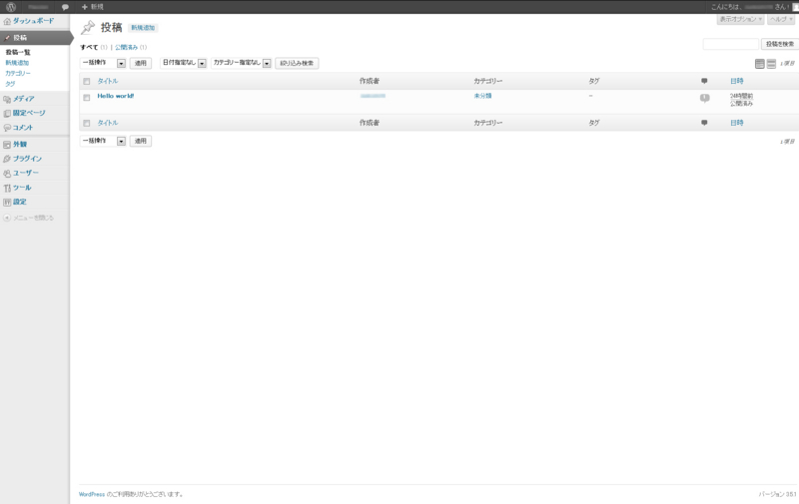The width and height of the screenshot is (799, 504).
Task: Collapse the sidebar with メニューを閉じる
Action: tap(29, 218)
